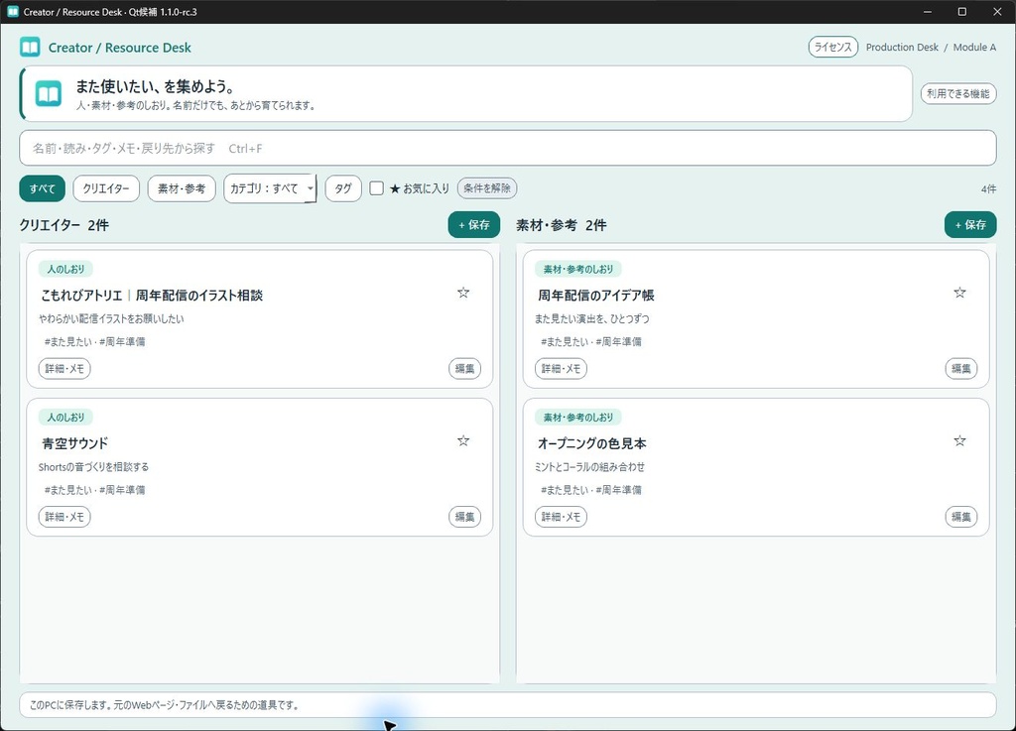The image size is (1016, 731).
Task: Click +保存 in the 素材・参考 column
Action: pos(970,225)
